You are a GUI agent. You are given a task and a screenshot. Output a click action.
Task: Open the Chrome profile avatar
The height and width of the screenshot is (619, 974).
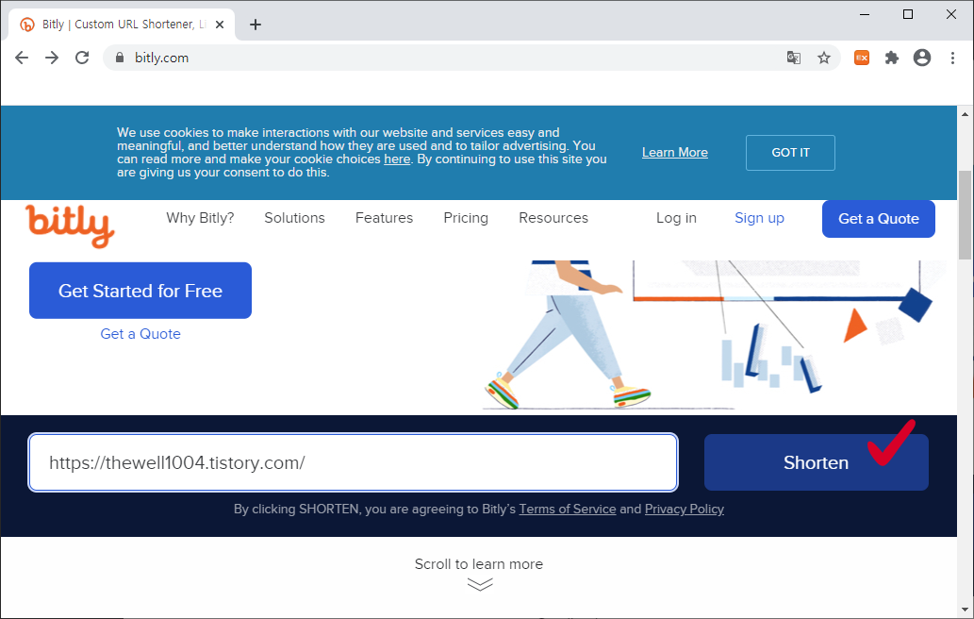pos(922,58)
